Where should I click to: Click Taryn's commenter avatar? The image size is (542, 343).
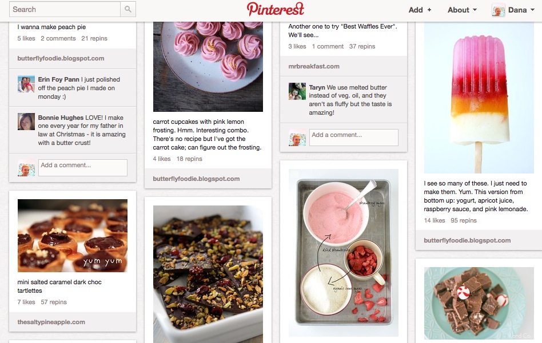297,91
